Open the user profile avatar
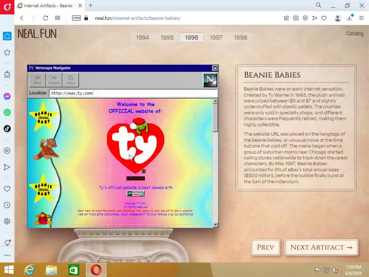This screenshot has width=369, height=277. [x=337, y=18]
